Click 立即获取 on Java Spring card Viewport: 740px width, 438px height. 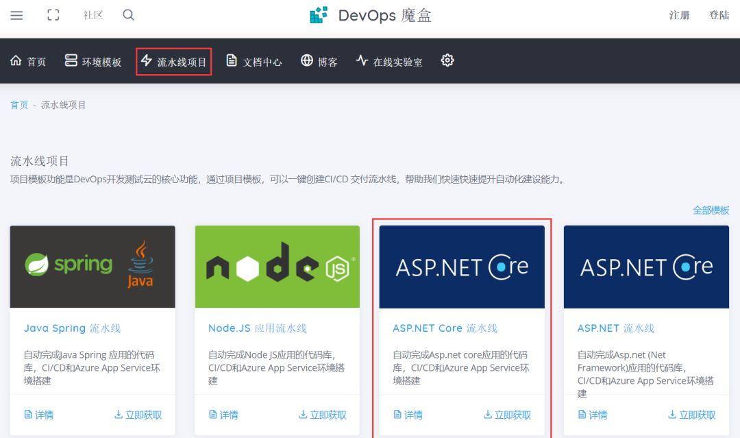click(138, 415)
